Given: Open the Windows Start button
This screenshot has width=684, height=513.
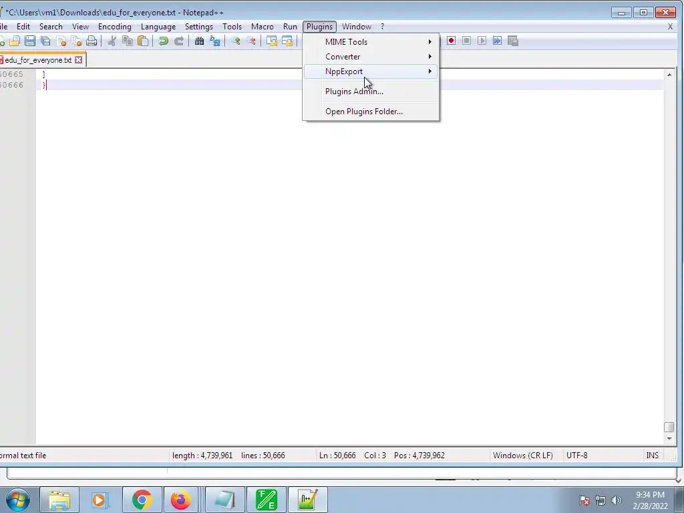Looking at the screenshot, I should tap(18, 500).
